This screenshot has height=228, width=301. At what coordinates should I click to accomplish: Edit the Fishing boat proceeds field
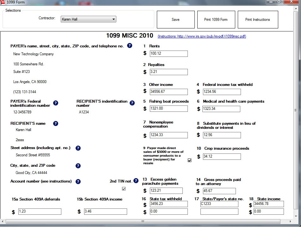(169, 109)
